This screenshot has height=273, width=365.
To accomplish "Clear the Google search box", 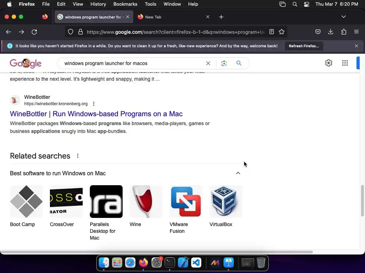I will (208, 63).
